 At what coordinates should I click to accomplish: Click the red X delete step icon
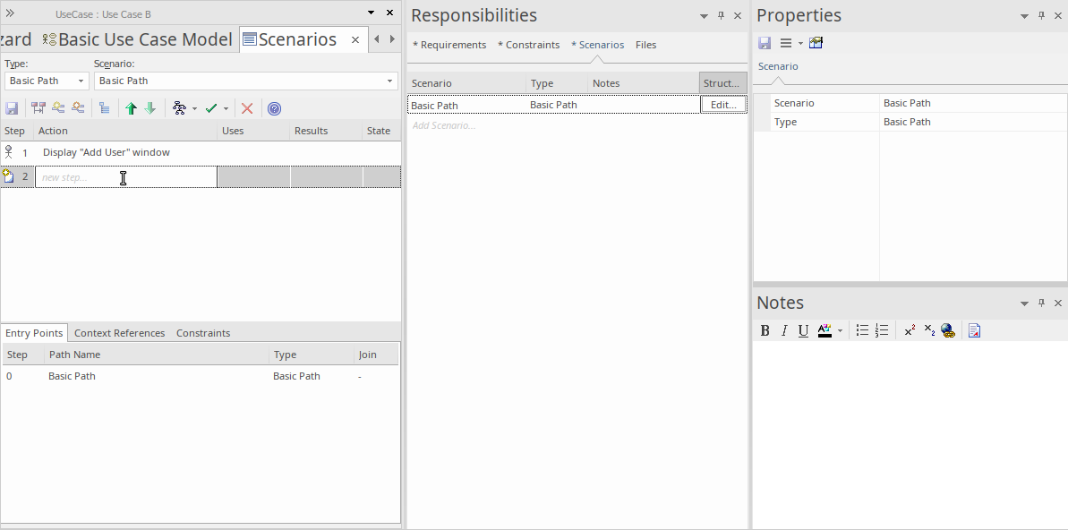(x=247, y=108)
